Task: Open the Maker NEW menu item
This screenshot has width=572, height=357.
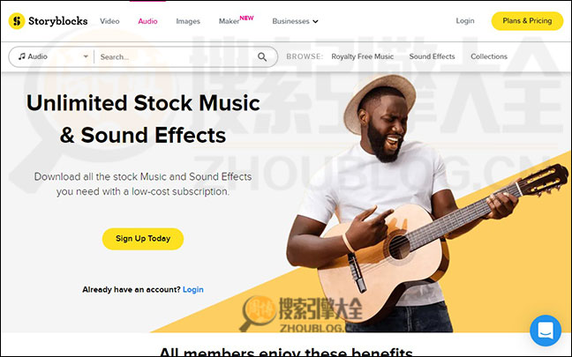Action: pyautogui.click(x=236, y=20)
